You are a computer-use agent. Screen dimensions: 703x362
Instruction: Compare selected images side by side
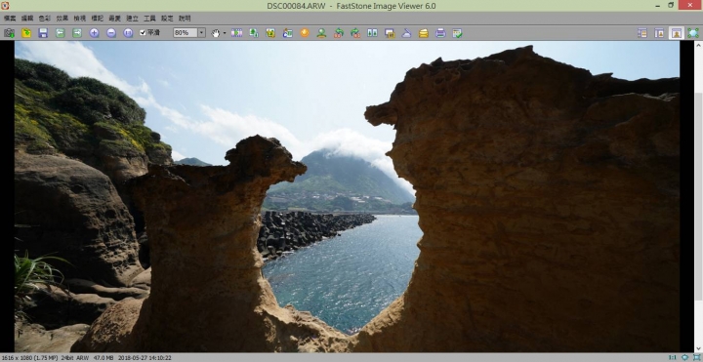(x=372, y=33)
